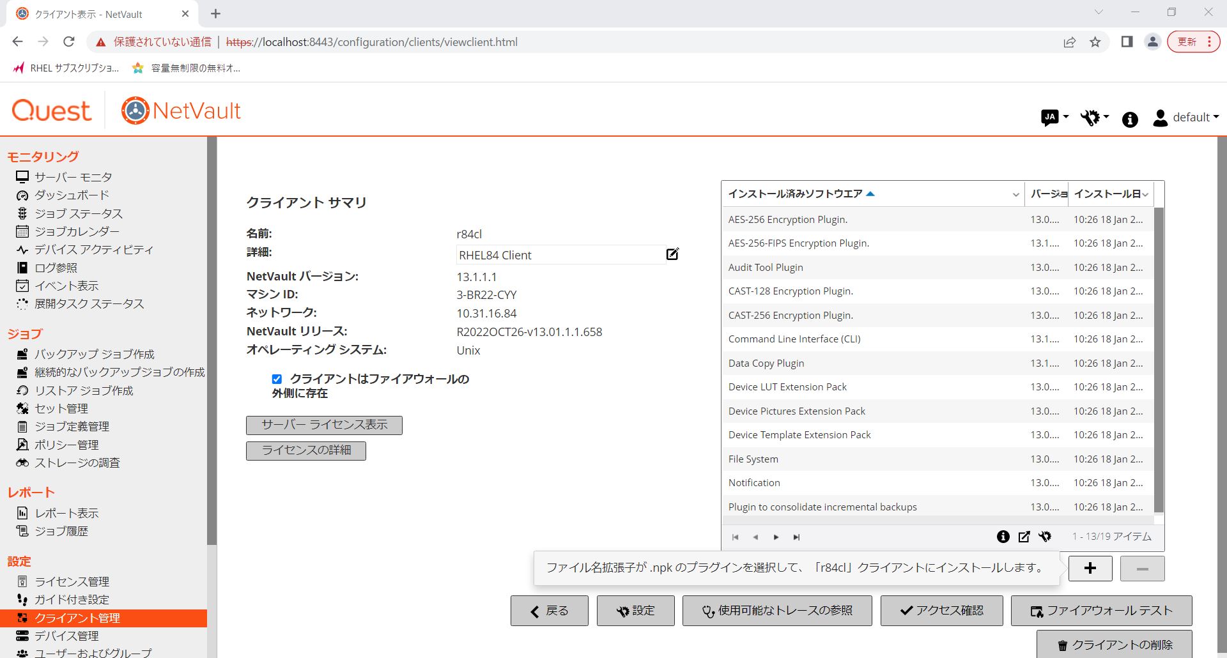Open デバイス アクティビティ in sidebar
This screenshot has width=1227, height=658.
[x=93, y=249]
